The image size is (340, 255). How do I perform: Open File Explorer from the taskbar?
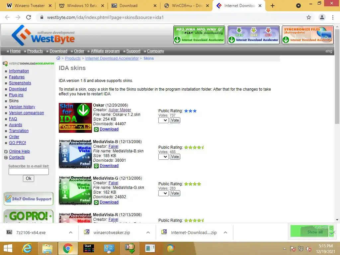(47, 248)
